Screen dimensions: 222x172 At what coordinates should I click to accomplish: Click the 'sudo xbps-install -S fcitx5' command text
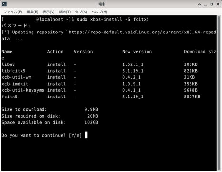[113, 19]
